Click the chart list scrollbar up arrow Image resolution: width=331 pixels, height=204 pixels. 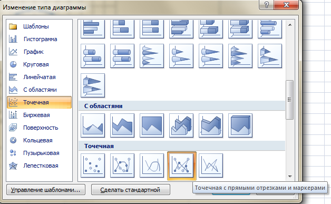(290, 25)
